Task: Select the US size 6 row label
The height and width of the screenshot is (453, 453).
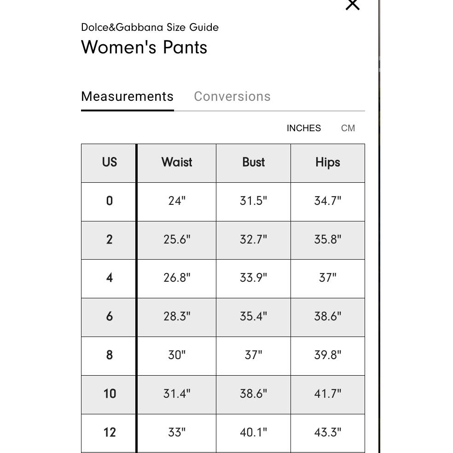Action: [109, 317]
